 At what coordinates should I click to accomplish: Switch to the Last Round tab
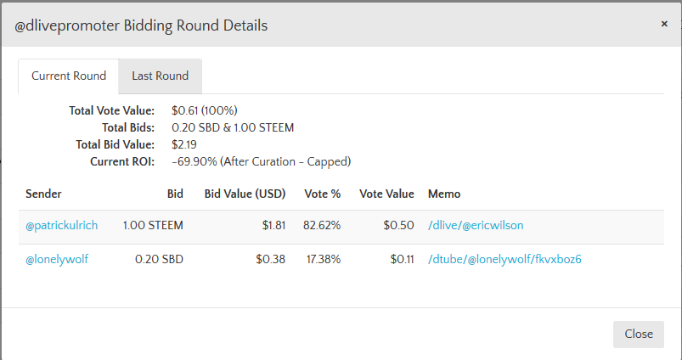click(x=160, y=76)
